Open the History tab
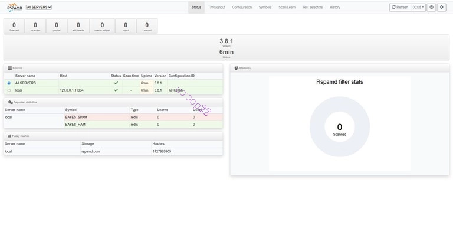The image size is (453, 248). tap(335, 7)
